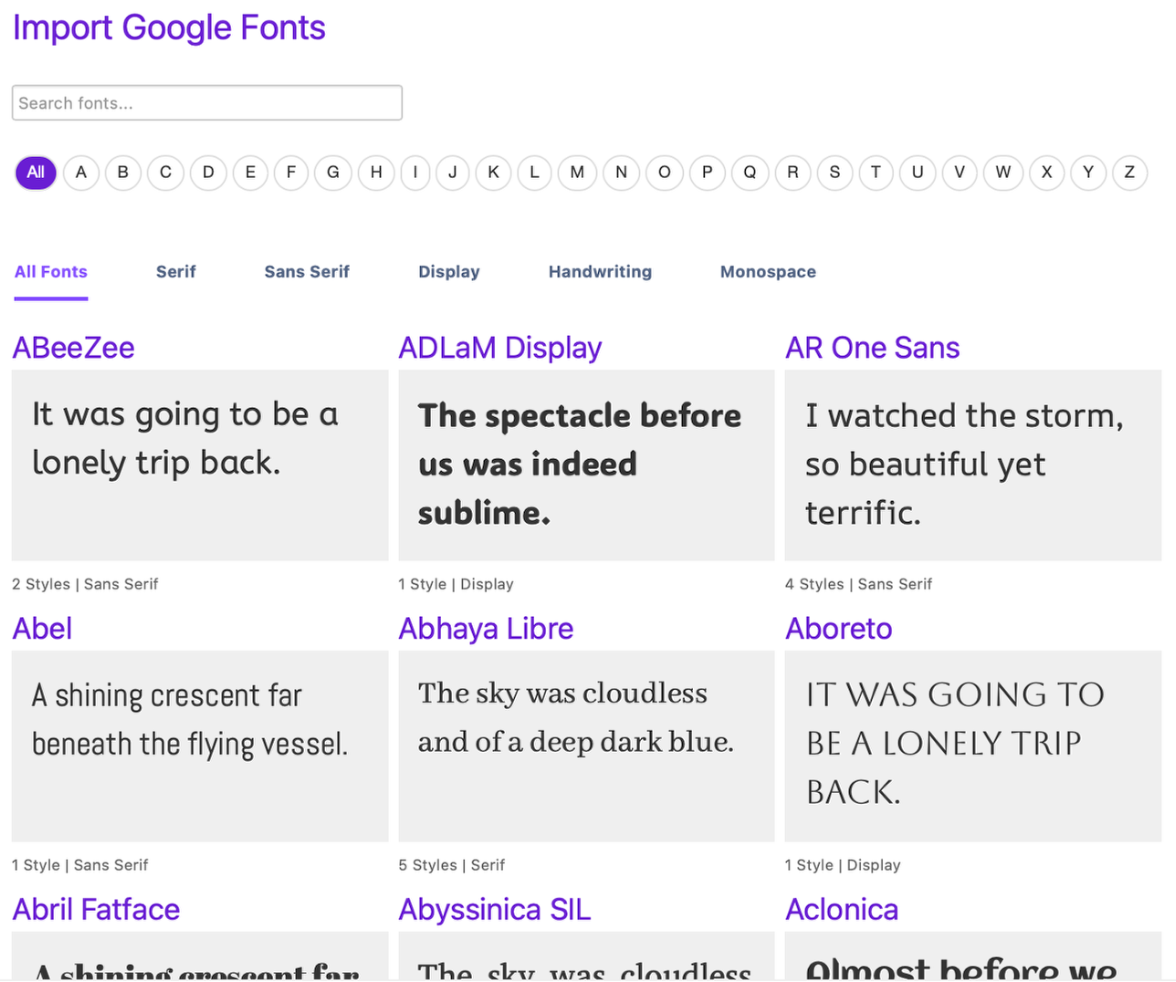Click the Abel font preview card
The image size is (1176, 982).
200,747
